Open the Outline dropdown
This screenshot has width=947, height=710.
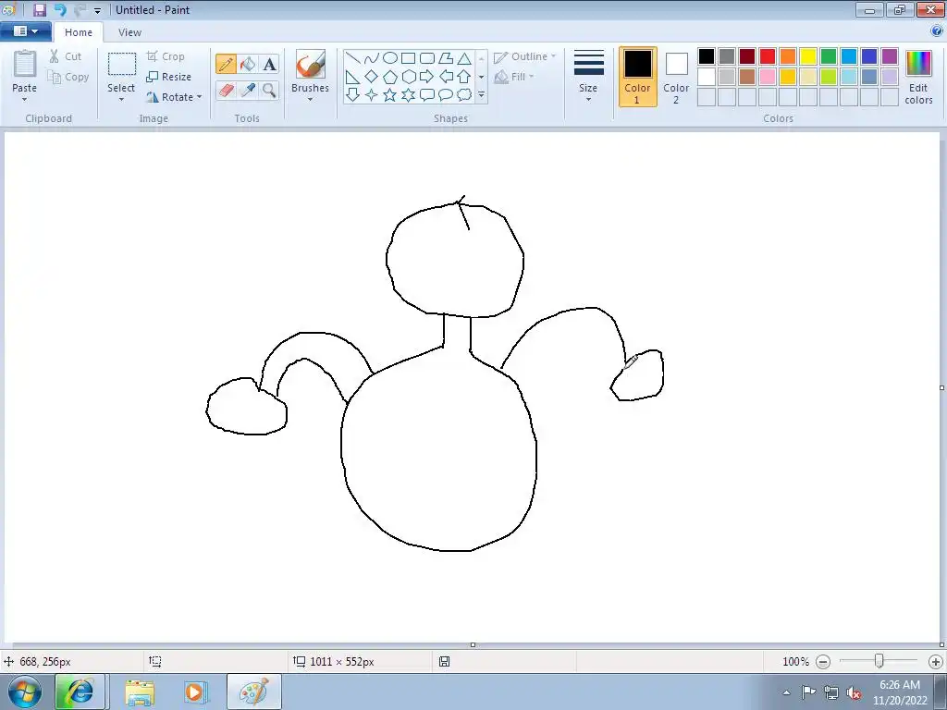click(x=525, y=56)
